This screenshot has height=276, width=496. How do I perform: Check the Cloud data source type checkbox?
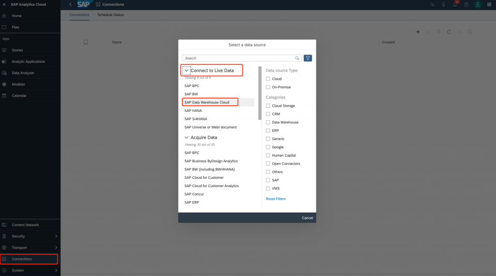[268, 79]
